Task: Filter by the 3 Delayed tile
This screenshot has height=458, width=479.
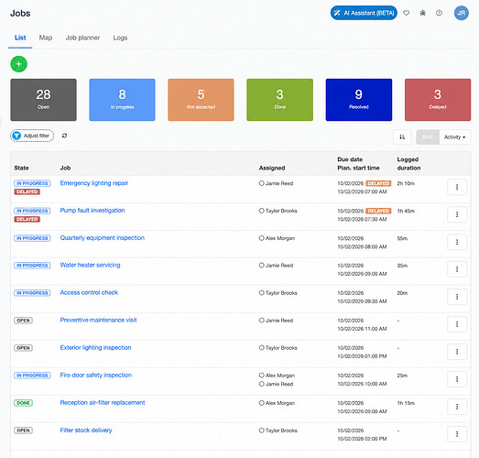Action: 438,100
